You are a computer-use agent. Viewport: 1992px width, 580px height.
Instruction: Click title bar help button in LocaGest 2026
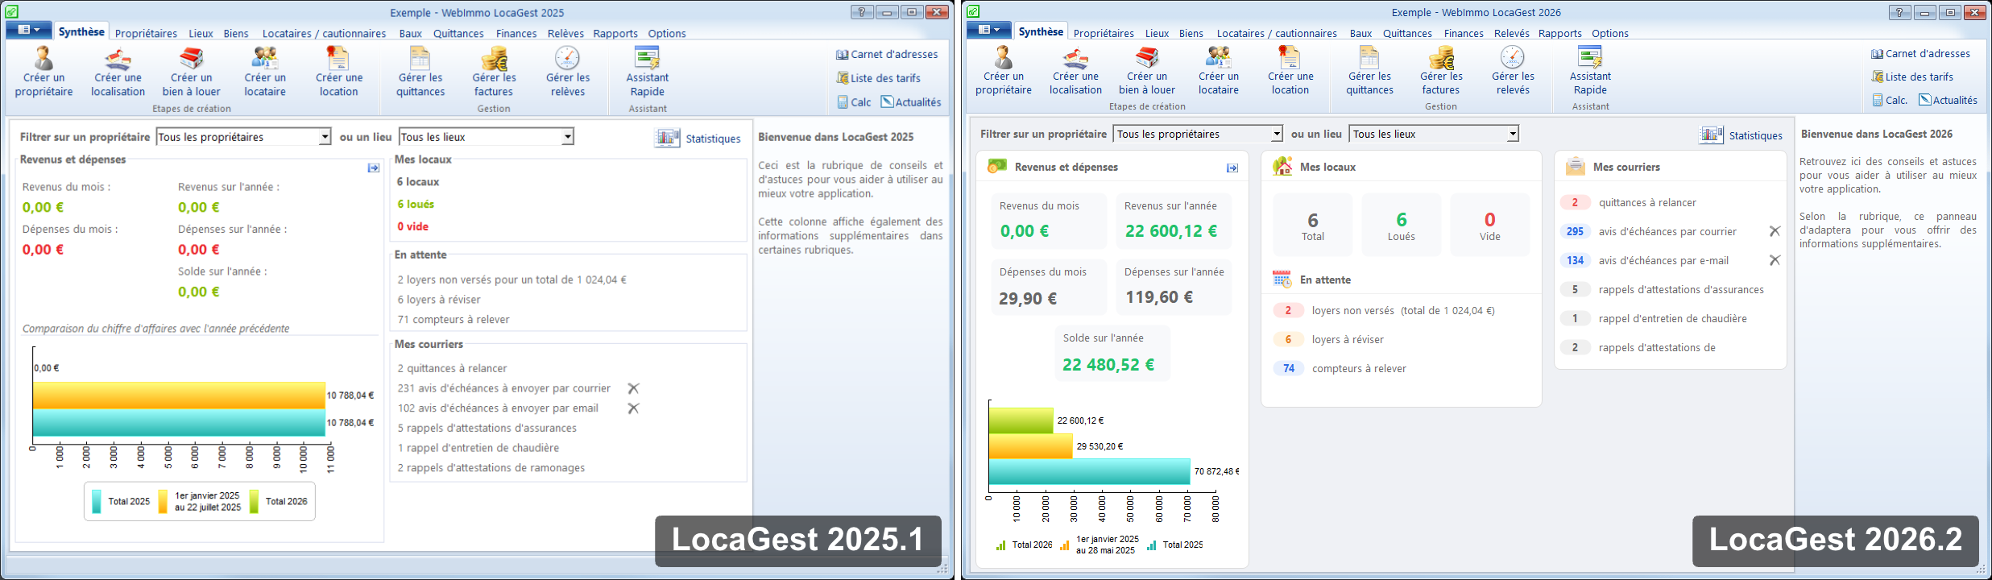[x=1899, y=12]
